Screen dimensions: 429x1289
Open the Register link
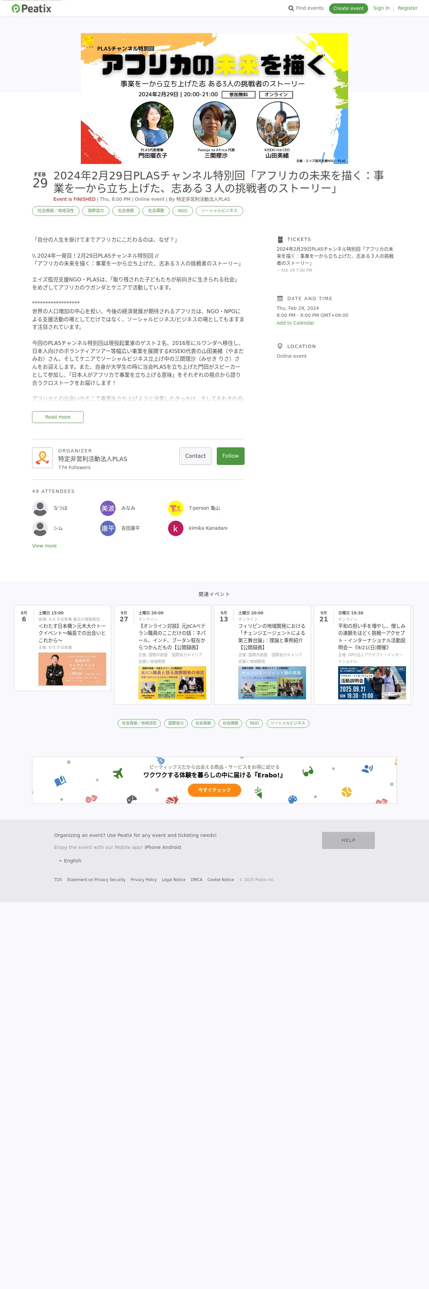[x=407, y=8]
